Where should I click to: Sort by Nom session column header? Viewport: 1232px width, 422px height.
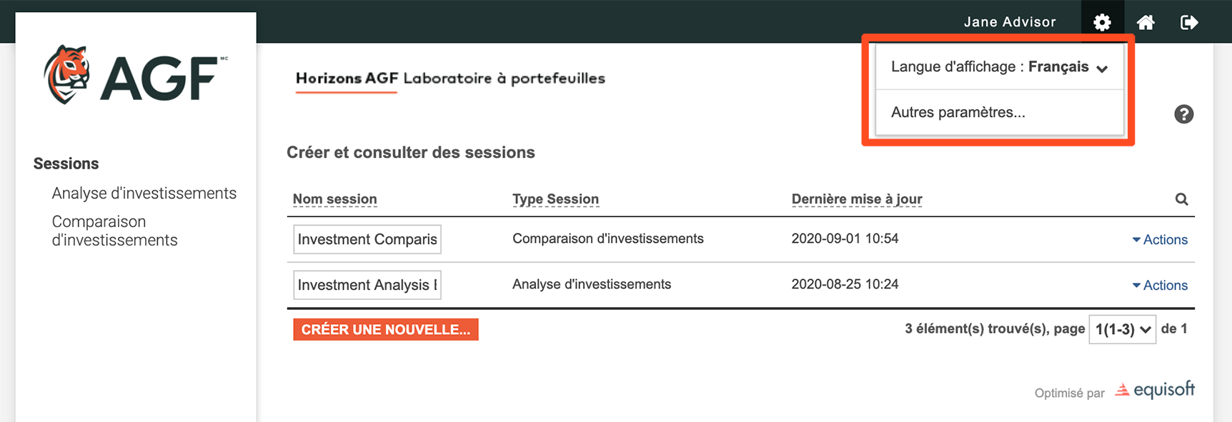click(x=334, y=199)
